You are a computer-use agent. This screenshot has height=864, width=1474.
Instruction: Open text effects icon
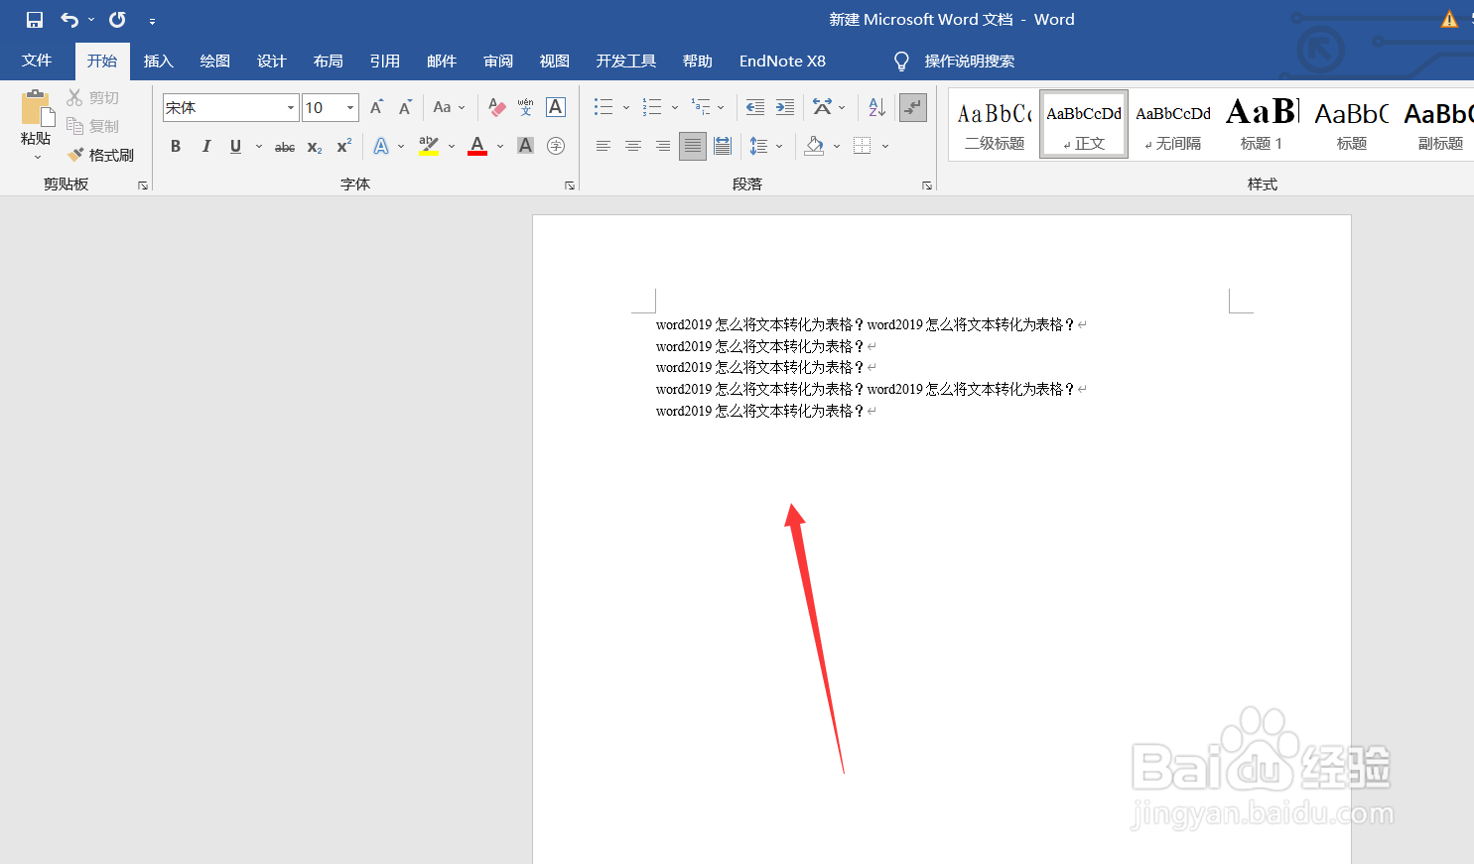tap(381, 146)
